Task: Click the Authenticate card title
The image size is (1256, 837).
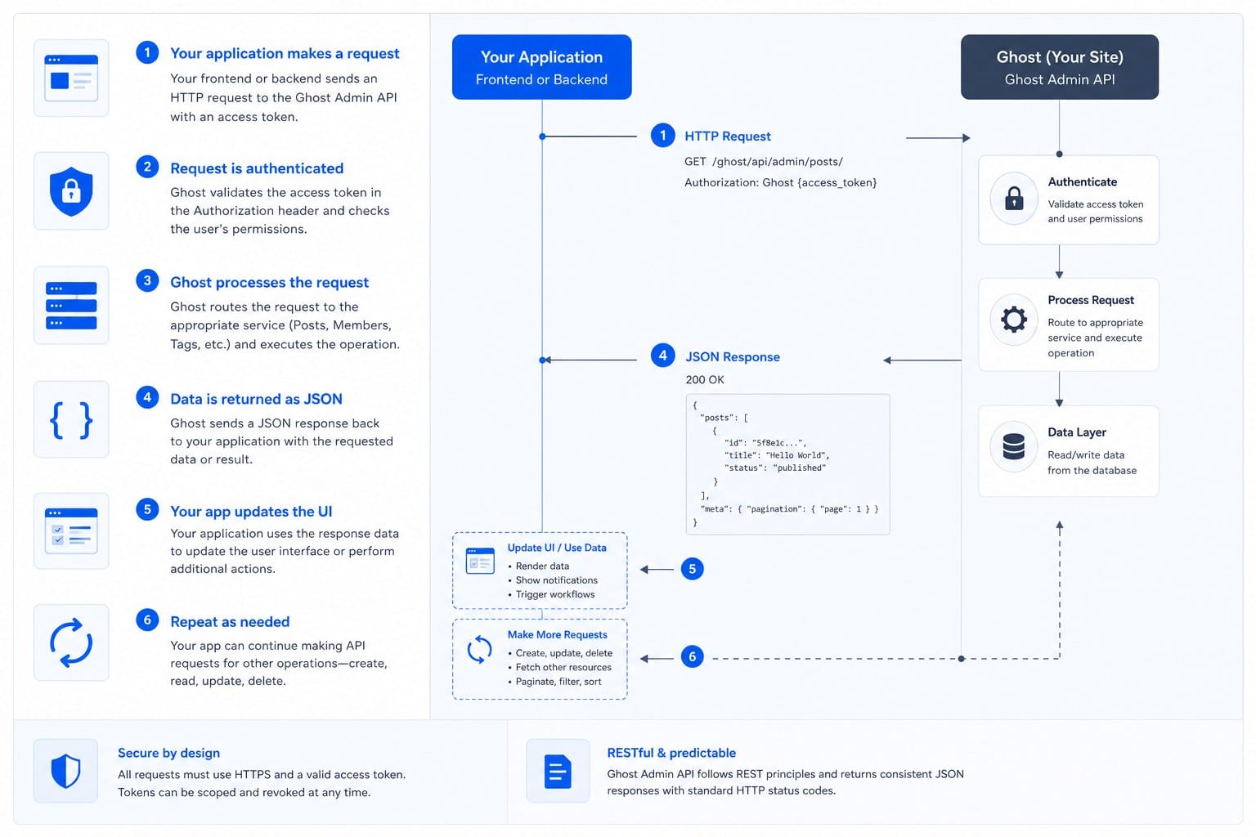Action: click(1083, 182)
